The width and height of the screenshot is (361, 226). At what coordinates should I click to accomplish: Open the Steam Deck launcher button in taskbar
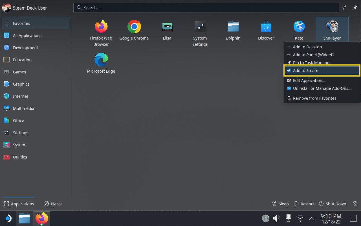(x=8, y=218)
